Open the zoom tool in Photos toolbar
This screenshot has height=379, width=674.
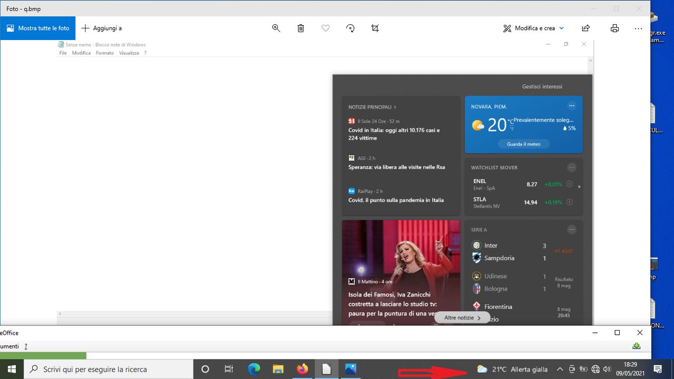(276, 28)
